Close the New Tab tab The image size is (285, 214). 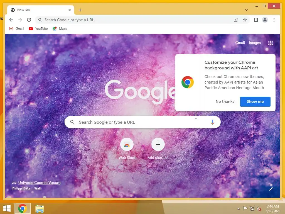pyautogui.click(x=69, y=10)
